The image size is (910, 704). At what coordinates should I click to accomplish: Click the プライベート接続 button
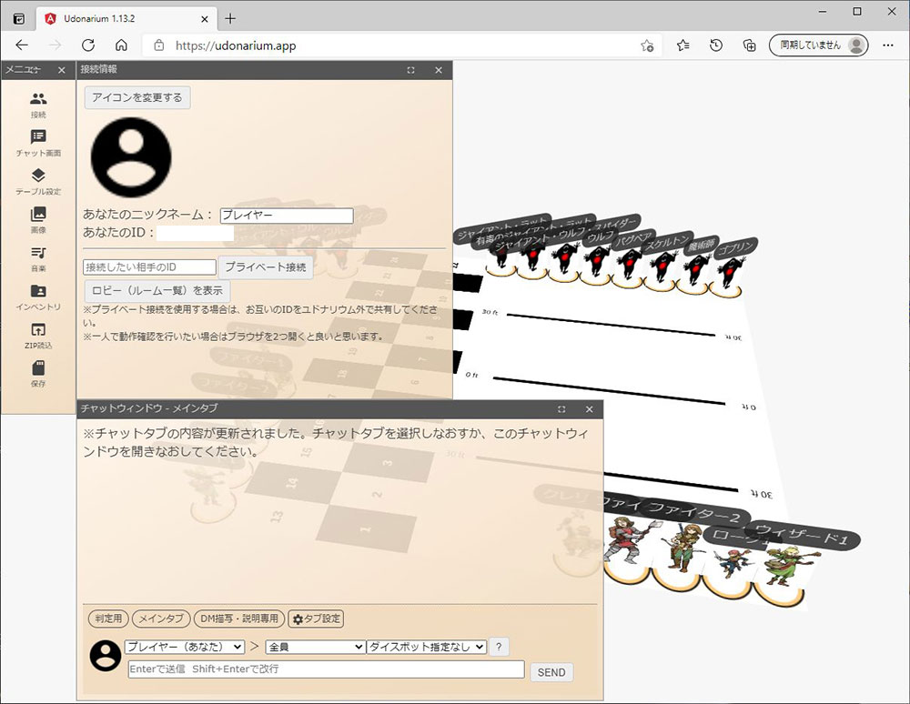point(266,267)
